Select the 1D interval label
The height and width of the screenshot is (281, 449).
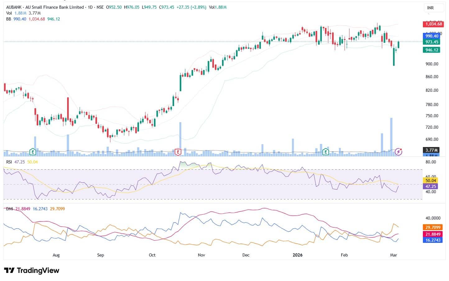click(90, 7)
